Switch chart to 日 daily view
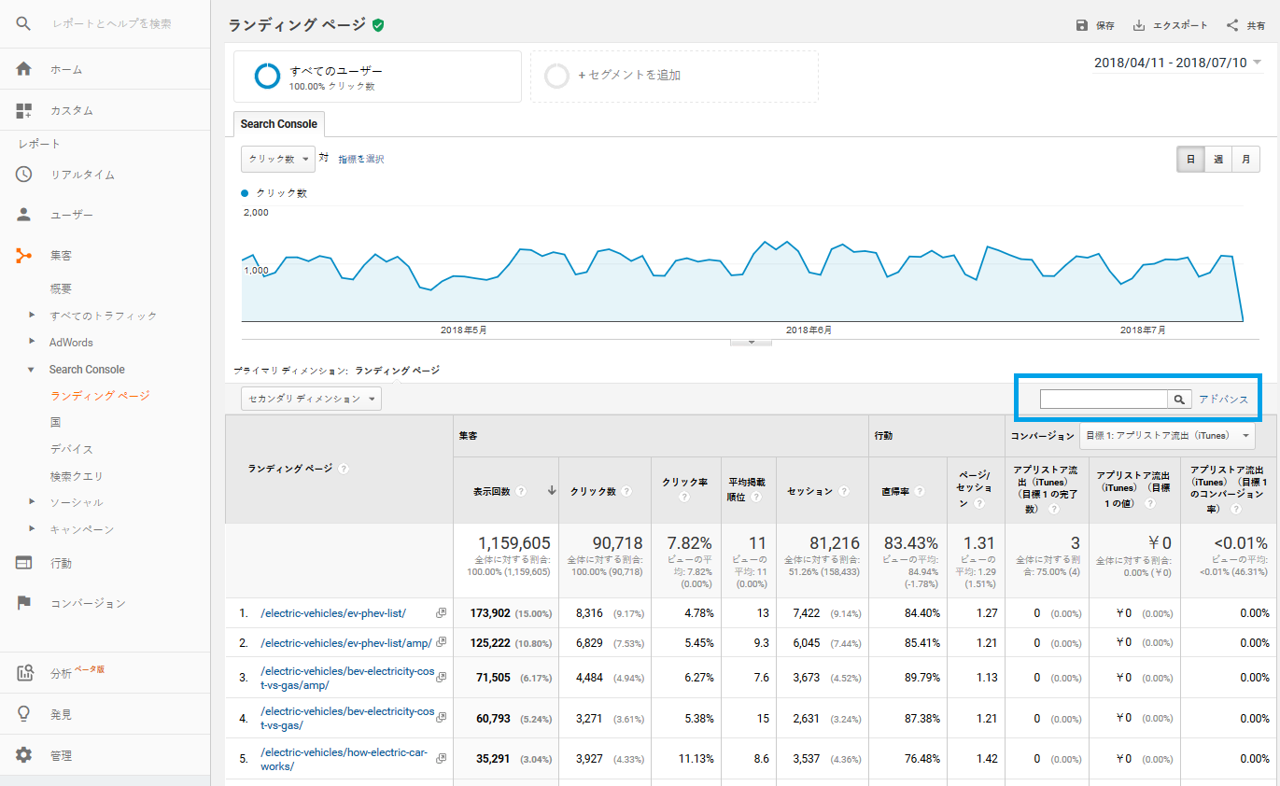The height and width of the screenshot is (786, 1280). click(x=1190, y=160)
